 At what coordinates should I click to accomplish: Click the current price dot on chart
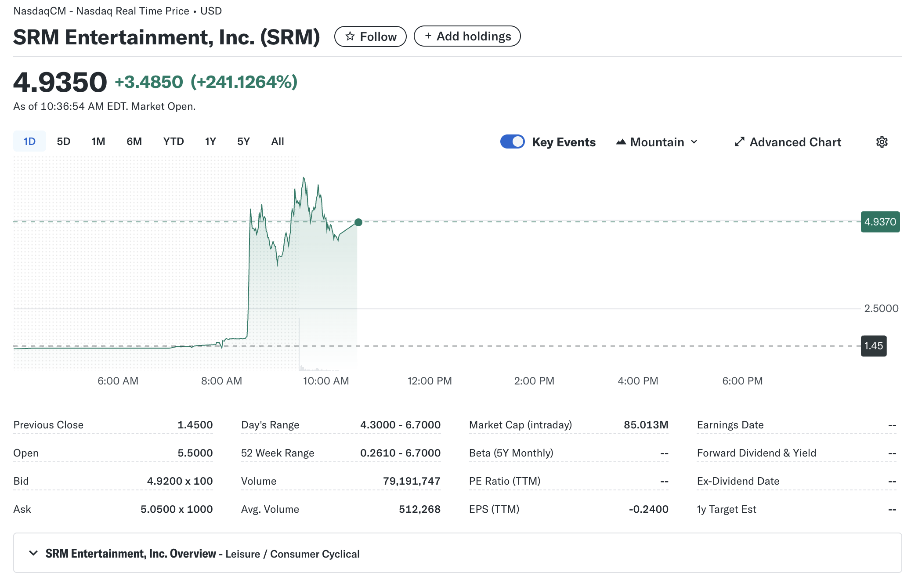pyautogui.click(x=358, y=222)
